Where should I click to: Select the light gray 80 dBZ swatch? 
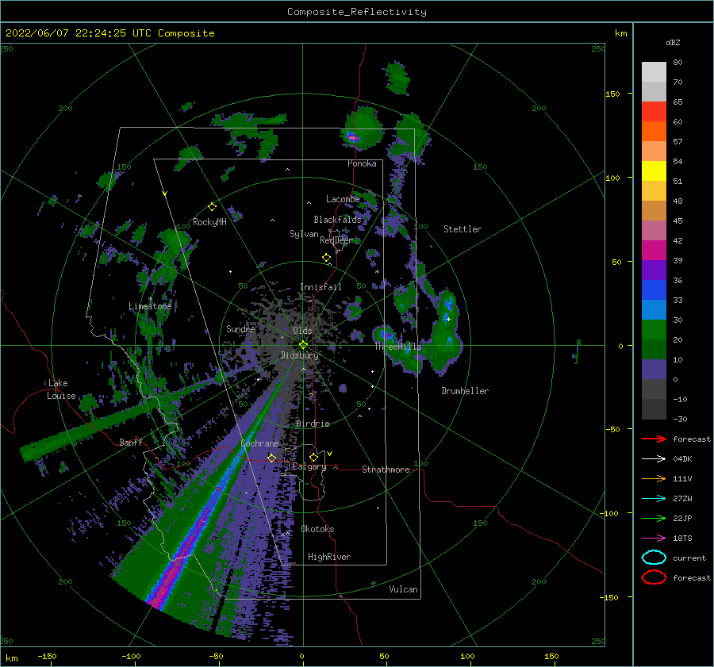coord(654,72)
